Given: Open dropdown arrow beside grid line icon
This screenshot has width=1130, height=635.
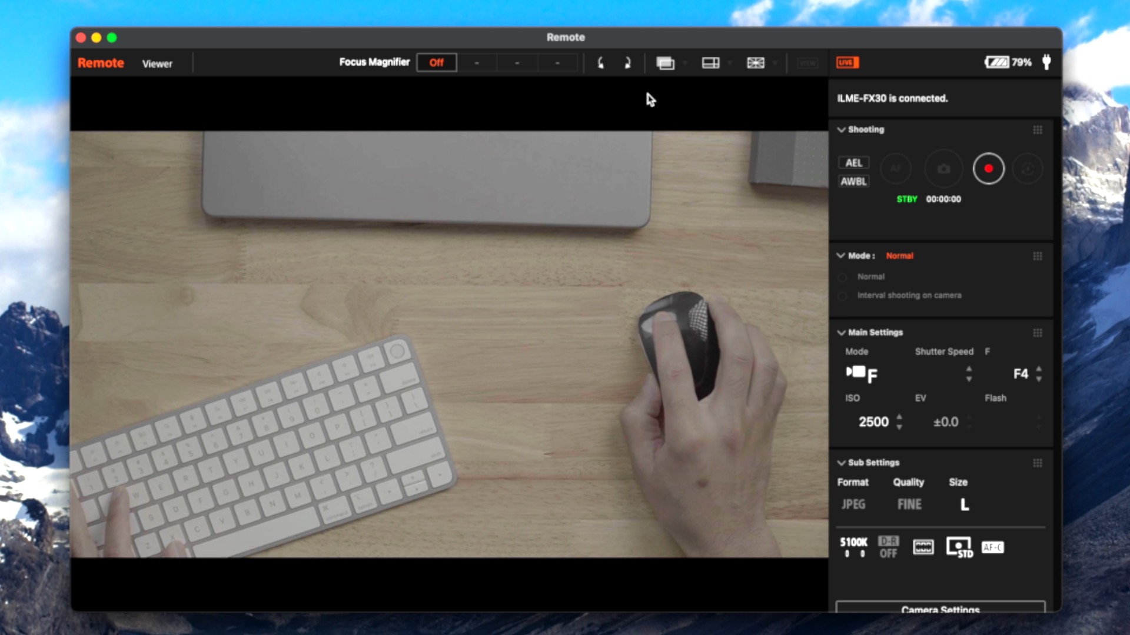Looking at the screenshot, I should pyautogui.click(x=775, y=63).
